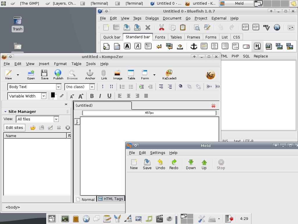The width and height of the screenshot is (298, 224).
Task: Click the numbered list icon in KompoZer
Action: [x=122, y=87]
